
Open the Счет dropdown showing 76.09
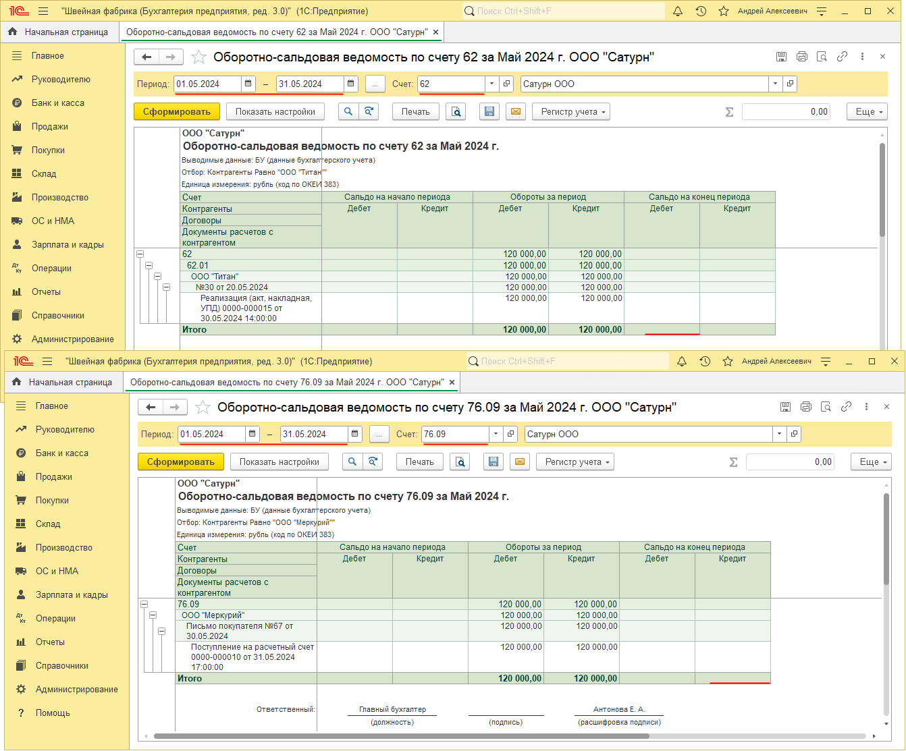tap(496, 435)
